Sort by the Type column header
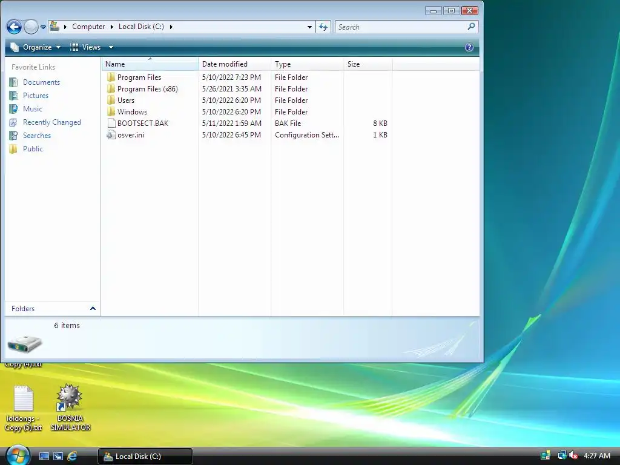 tap(307, 64)
